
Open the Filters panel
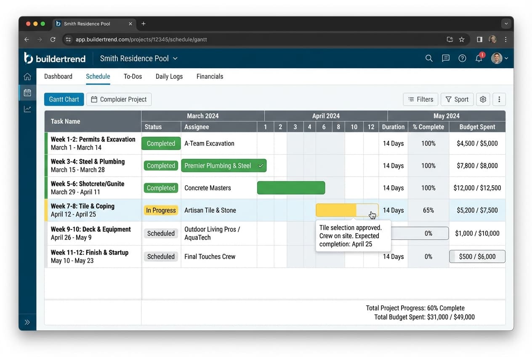coord(420,99)
